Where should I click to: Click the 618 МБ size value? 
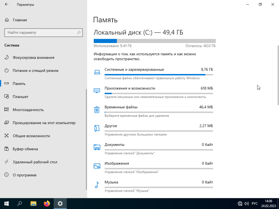click(207, 88)
